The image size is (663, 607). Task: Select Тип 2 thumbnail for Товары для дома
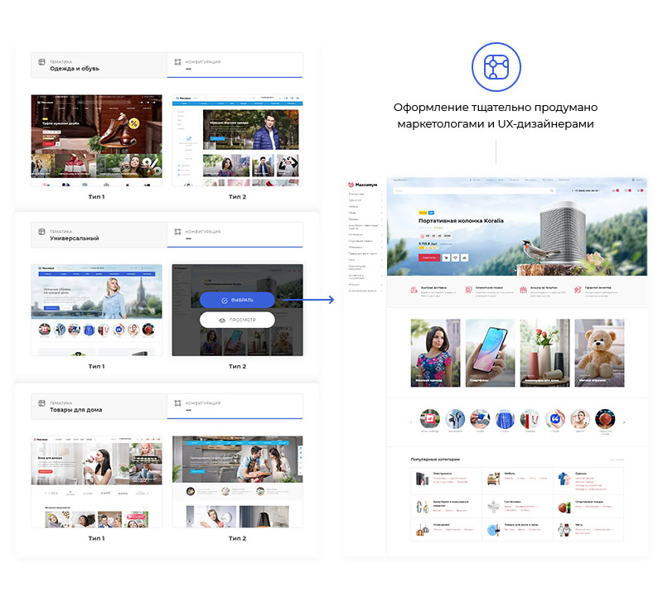[237, 481]
